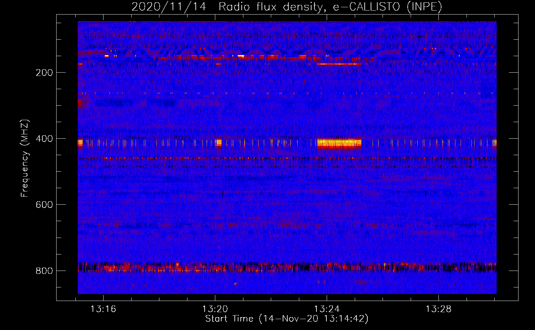Click the 400 frequency tick label
The image size is (535, 330).
pos(44,139)
